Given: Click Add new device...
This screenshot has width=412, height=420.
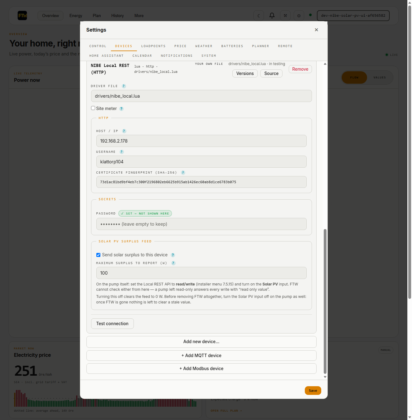Looking at the screenshot, I should (x=201, y=342).
